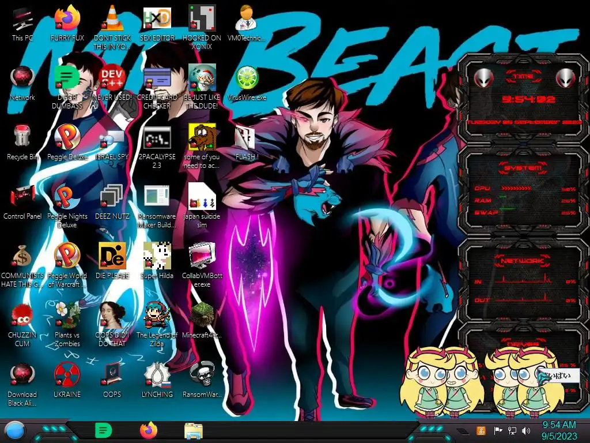Screen dimensions: 590x443
Task: Open HxD icon labeled SEX EDITOR
Action: point(157,19)
